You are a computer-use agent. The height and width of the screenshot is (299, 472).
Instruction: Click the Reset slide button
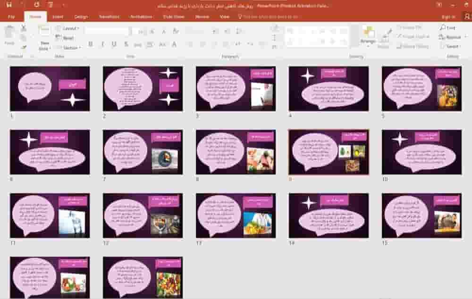tap(65, 38)
